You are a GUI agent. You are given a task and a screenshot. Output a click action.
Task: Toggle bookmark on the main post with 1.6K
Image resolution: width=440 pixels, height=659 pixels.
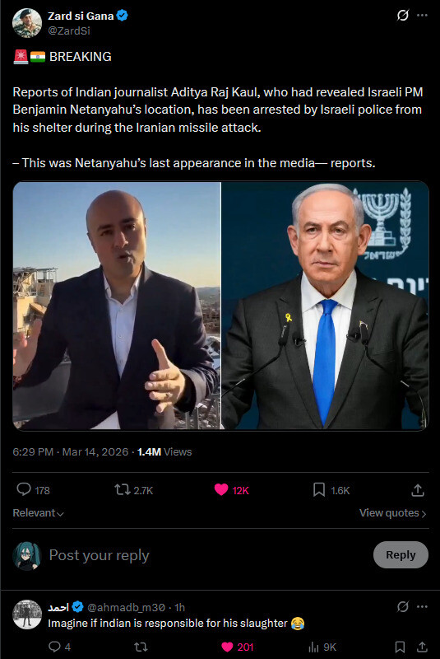click(319, 489)
